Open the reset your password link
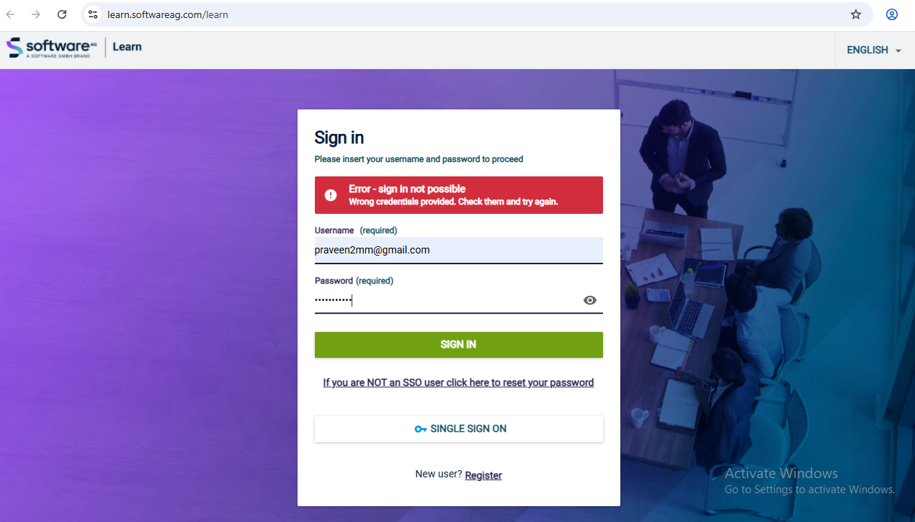 coord(458,382)
